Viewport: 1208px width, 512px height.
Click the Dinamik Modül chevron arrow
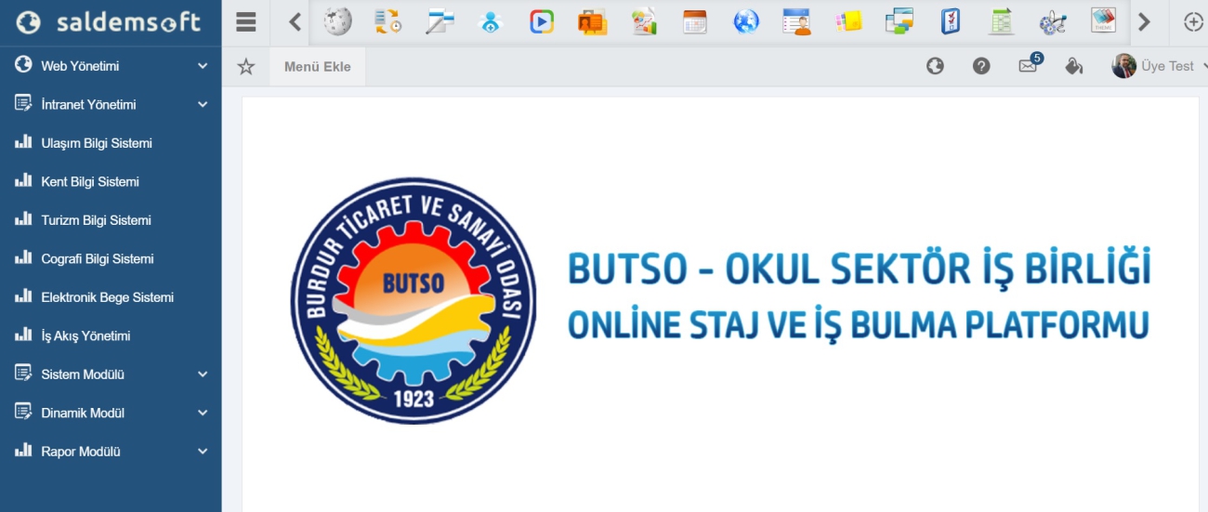tap(203, 414)
